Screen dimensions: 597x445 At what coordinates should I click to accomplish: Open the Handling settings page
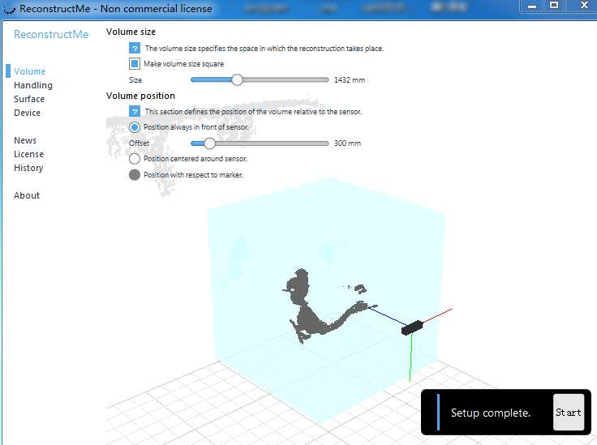click(33, 85)
